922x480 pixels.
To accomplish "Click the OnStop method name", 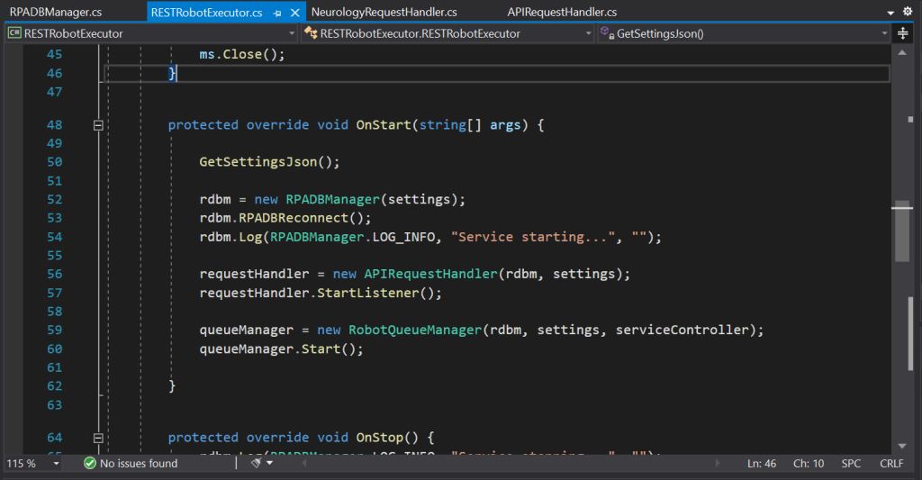I will pyautogui.click(x=379, y=438).
